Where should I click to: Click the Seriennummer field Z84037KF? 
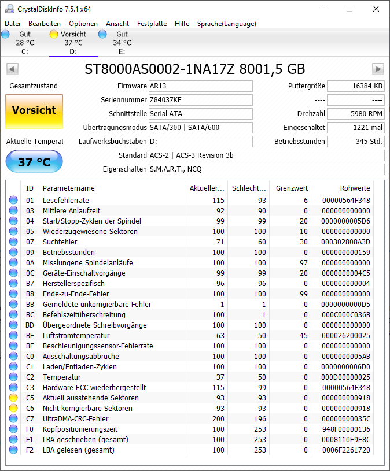pyautogui.click(x=201, y=100)
